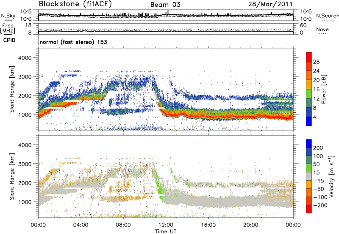Screen dimensions: 339x234
Task: Click the '28' tick on Power scale
Action: [x=316, y=62]
